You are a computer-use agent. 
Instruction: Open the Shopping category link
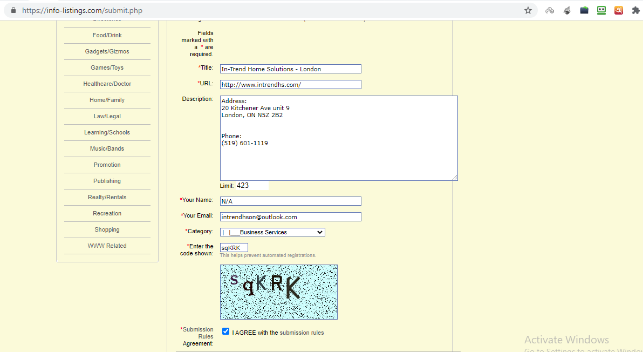pyautogui.click(x=107, y=230)
